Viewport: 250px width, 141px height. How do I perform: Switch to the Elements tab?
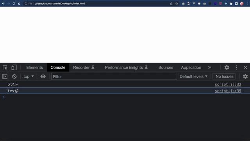pos(35,67)
